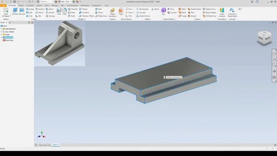Open the Point dropdown arrow
277x156 pixels.
[134, 13]
